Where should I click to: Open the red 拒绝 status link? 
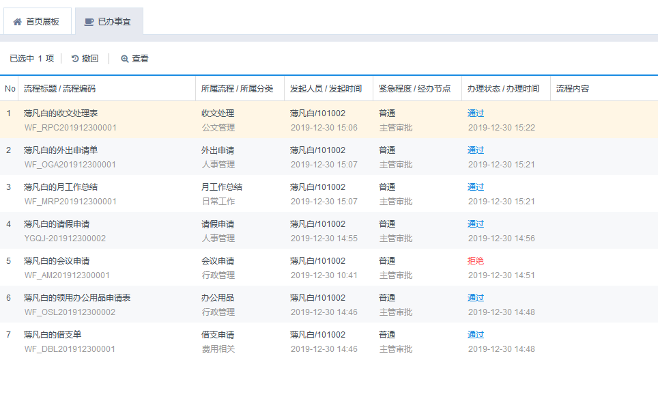point(476,261)
